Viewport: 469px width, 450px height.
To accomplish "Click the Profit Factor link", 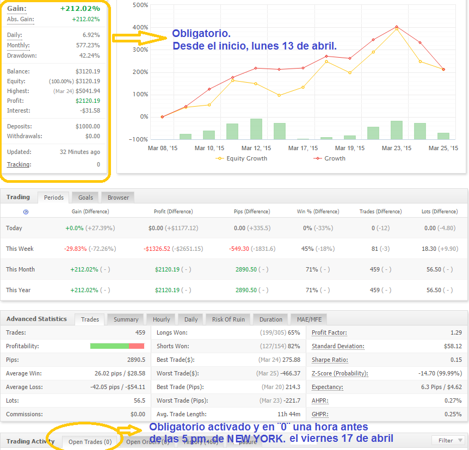I will (x=329, y=332).
